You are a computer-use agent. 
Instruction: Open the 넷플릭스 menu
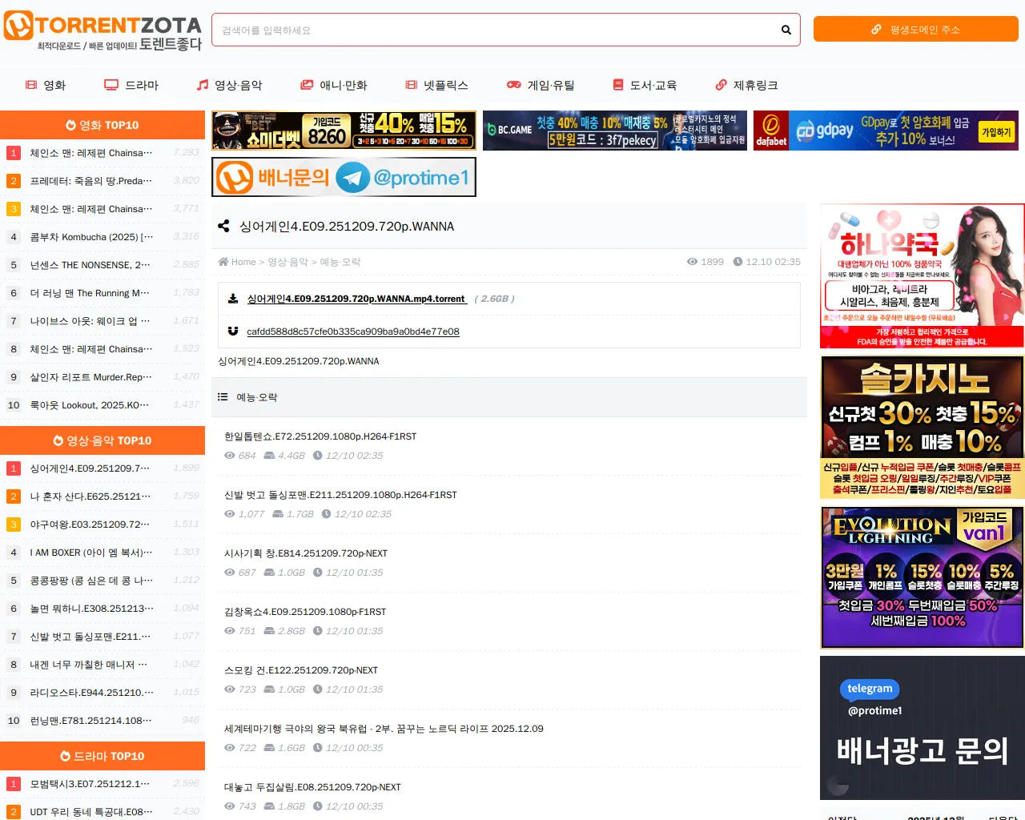pyautogui.click(x=436, y=85)
